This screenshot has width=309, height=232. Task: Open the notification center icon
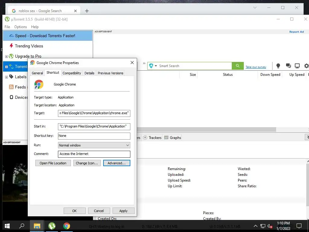pyautogui.click(x=299, y=226)
